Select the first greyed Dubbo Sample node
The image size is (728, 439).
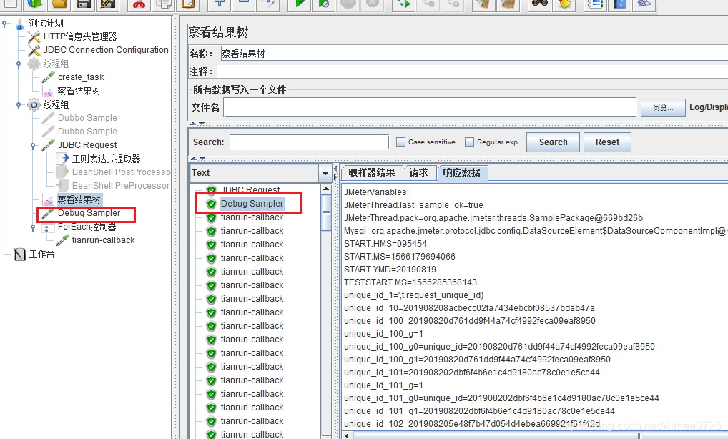click(x=87, y=118)
